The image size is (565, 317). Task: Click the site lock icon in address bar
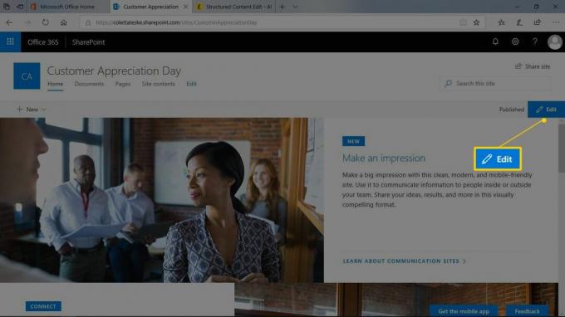pos(87,22)
